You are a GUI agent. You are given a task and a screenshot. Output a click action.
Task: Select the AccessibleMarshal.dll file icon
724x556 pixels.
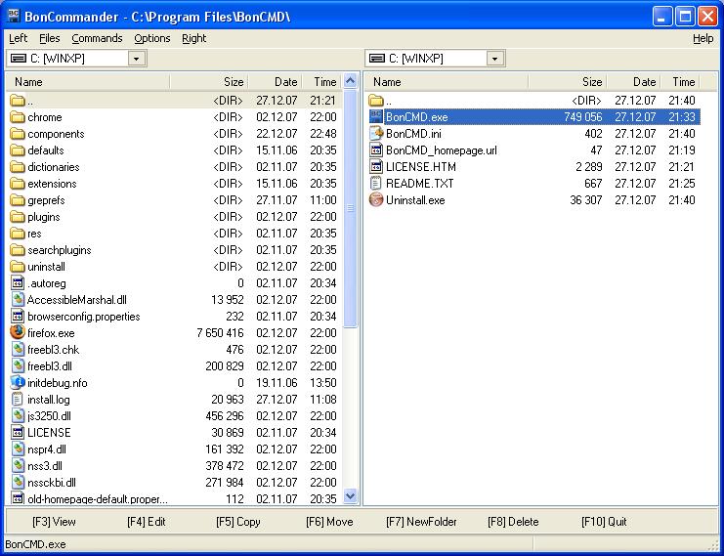pos(18,299)
